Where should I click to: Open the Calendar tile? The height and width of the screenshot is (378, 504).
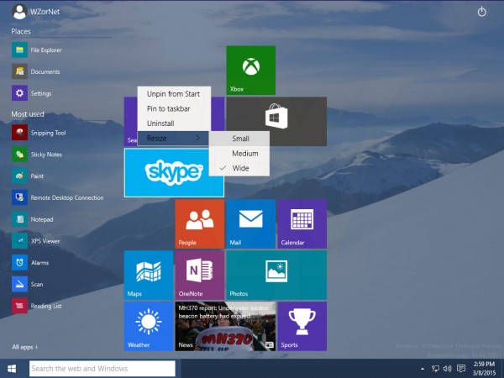pos(302,223)
